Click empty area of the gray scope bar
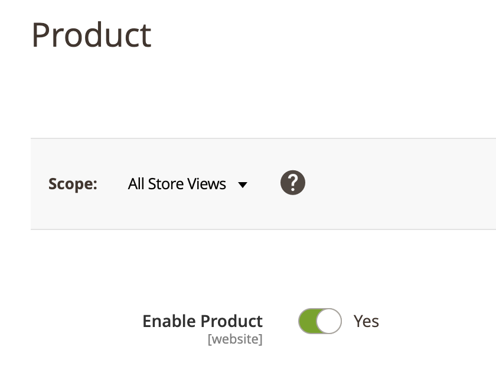 point(402,184)
